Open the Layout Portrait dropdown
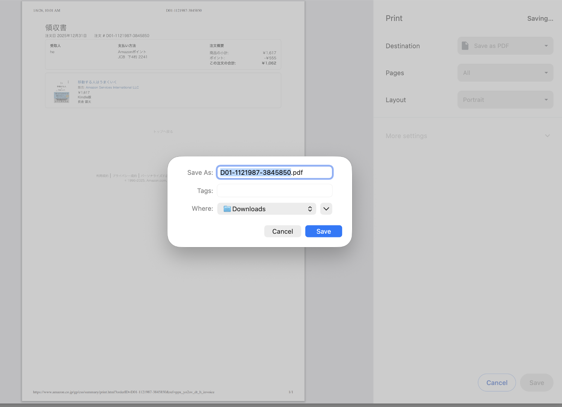 coord(505,100)
